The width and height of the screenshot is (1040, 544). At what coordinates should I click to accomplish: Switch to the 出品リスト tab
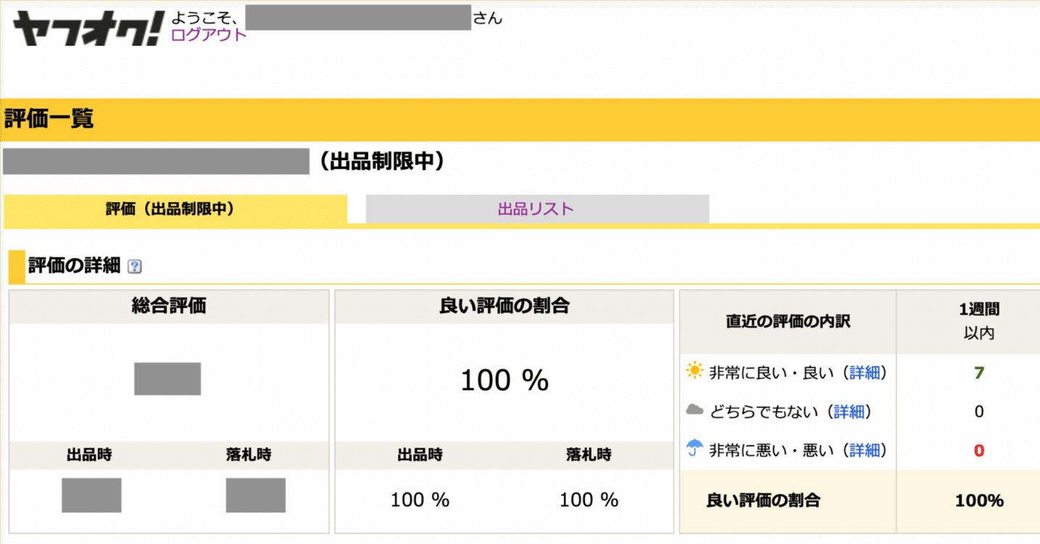coord(536,209)
